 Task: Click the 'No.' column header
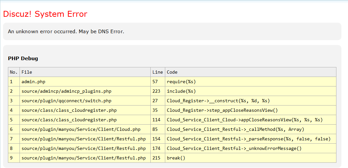click(14, 72)
